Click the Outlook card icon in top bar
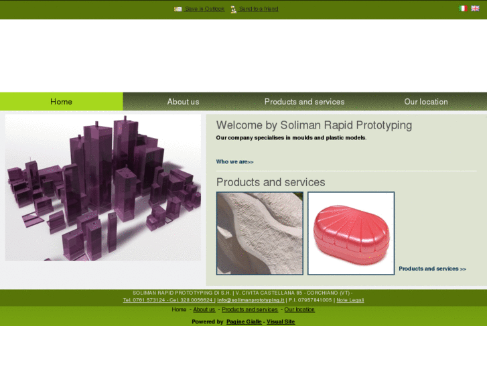Image resolution: width=487 pixels, height=365 pixels. (x=178, y=9)
